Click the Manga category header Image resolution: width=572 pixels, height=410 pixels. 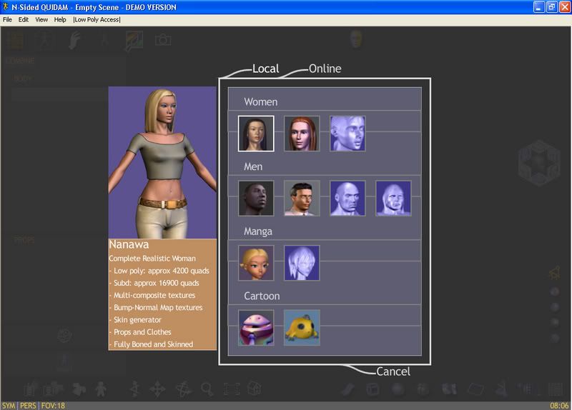point(258,231)
